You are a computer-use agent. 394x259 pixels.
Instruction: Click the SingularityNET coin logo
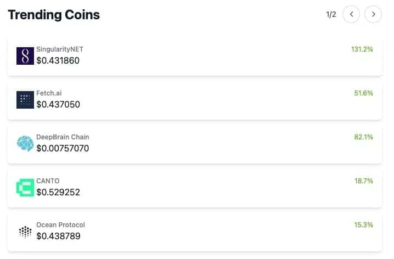click(x=25, y=56)
